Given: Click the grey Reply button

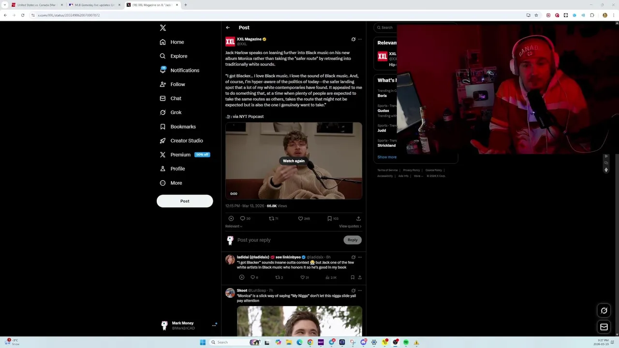Looking at the screenshot, I should pyautogui.click(x=353, y=240).
